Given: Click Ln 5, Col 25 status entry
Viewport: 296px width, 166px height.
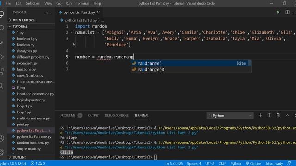Looking at the screenshot, I should coord(174,163).
